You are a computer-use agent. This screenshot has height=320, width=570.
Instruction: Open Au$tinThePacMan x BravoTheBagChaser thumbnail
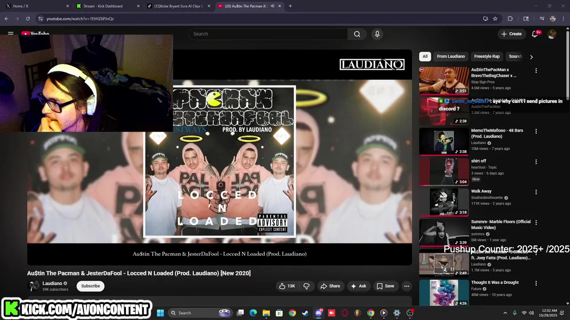click(x=444, y=80)
